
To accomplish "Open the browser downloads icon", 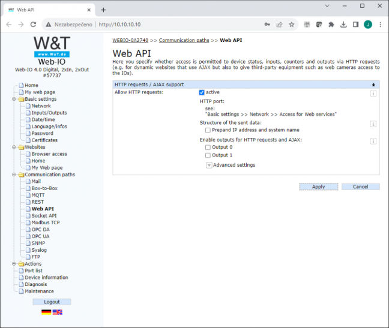I will tap(343, 24).
